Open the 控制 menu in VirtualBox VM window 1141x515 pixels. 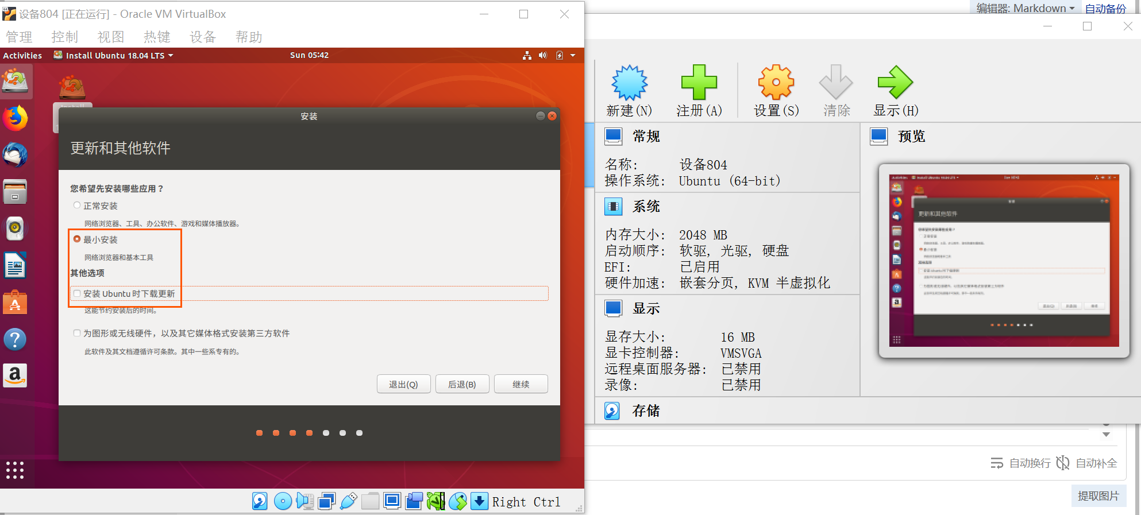coord(64,37)
